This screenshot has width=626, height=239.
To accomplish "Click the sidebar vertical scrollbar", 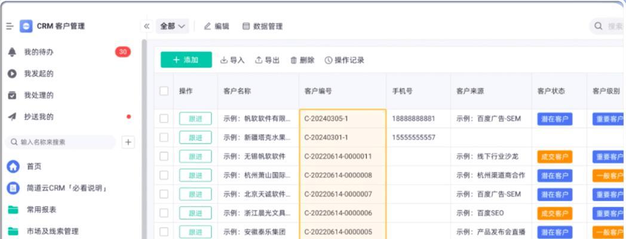I will pyautogui.click(x=144, y=139).
